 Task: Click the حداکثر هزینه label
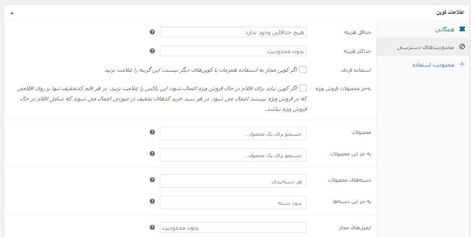tap(358, 51)
